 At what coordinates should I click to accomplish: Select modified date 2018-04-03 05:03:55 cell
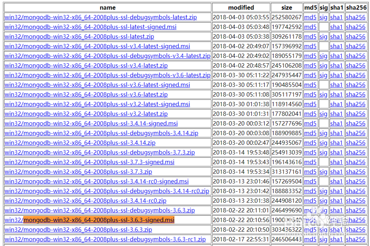[x=241, y=17]
